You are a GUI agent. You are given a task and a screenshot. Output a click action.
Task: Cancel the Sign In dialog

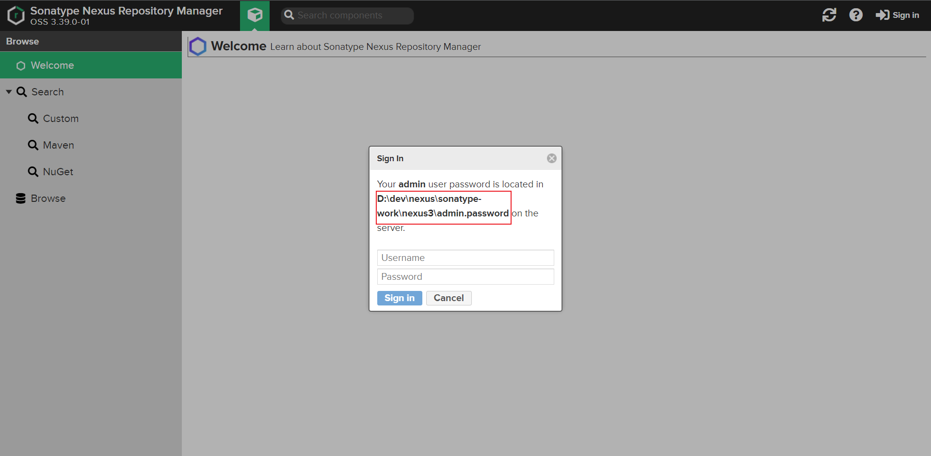tap(449, 298)
